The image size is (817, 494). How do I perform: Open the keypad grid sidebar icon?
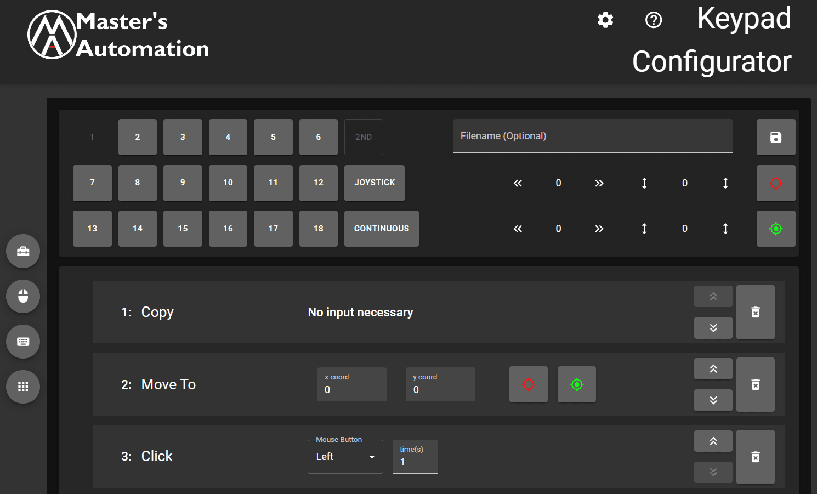pyautogui.click(x=22, y=386)
